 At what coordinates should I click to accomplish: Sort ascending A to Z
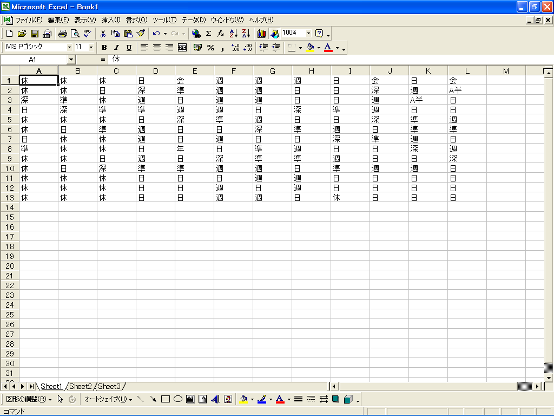tap(234, 34)
